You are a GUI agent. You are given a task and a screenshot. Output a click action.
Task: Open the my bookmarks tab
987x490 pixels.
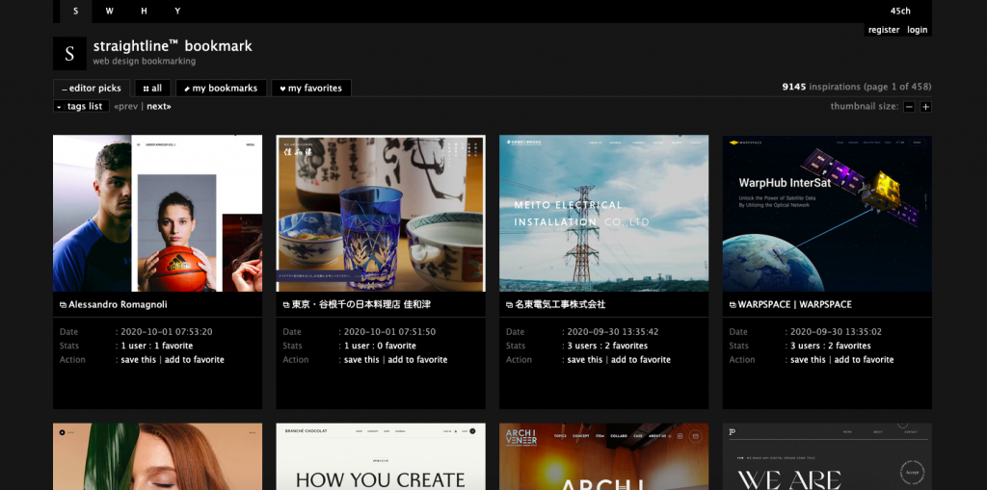[x=221, y=88]
